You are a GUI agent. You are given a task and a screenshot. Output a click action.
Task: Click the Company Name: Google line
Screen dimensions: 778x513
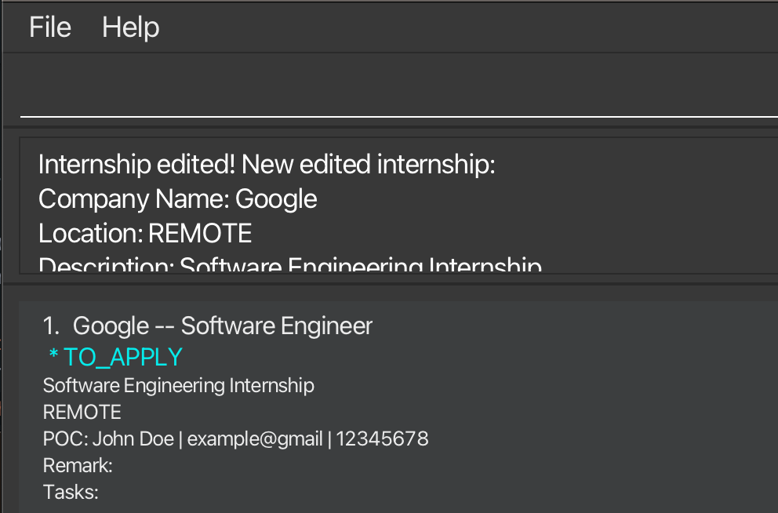click(x=177, y=198)
